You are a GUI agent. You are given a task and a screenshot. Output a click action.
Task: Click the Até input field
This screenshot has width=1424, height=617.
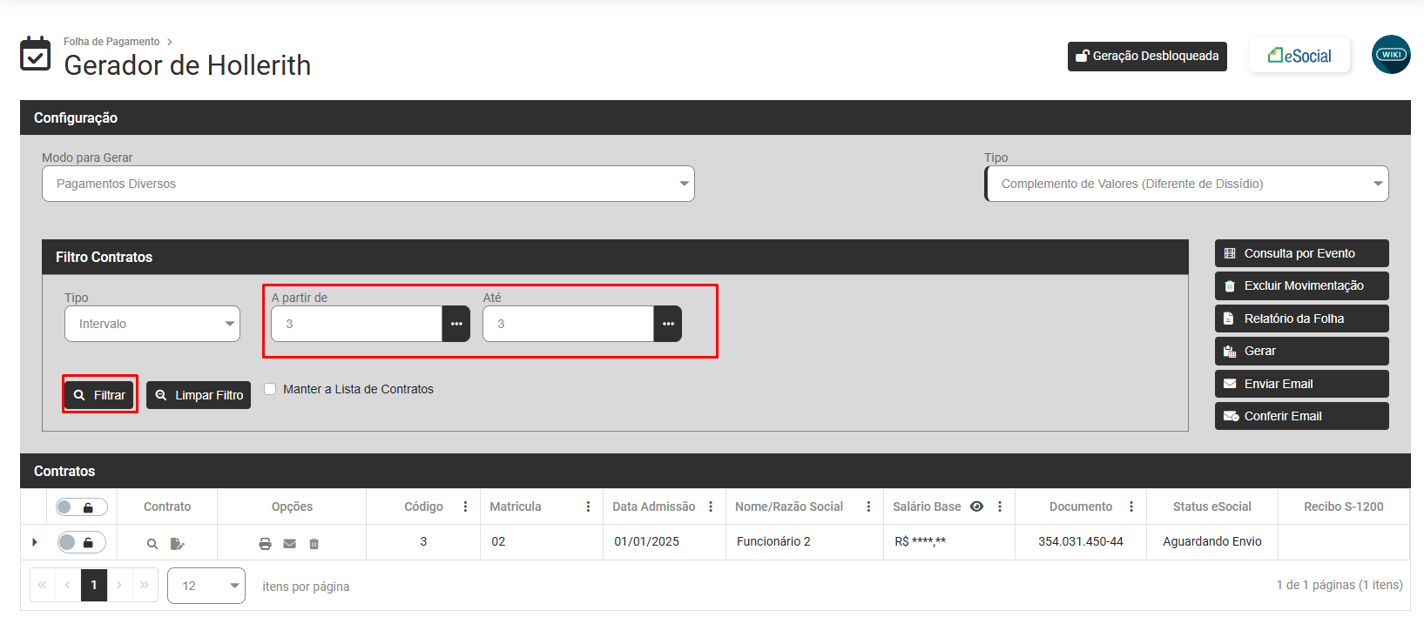pyautogui.click(x=568, y=324)
